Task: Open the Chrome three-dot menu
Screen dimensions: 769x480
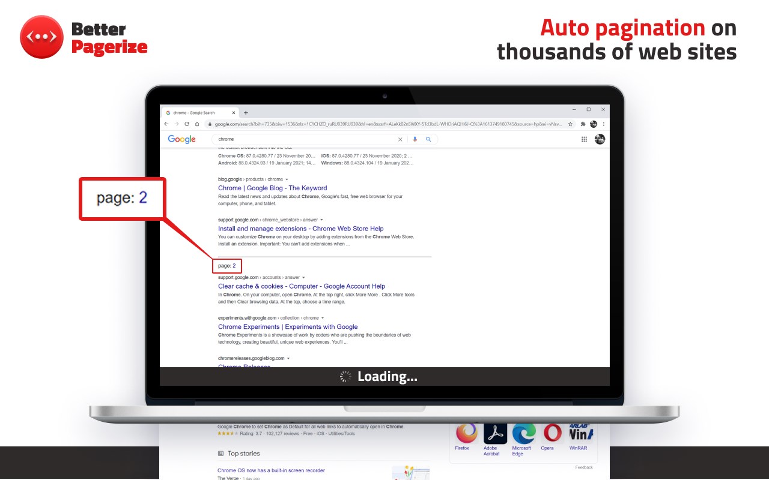Action: 604,124
